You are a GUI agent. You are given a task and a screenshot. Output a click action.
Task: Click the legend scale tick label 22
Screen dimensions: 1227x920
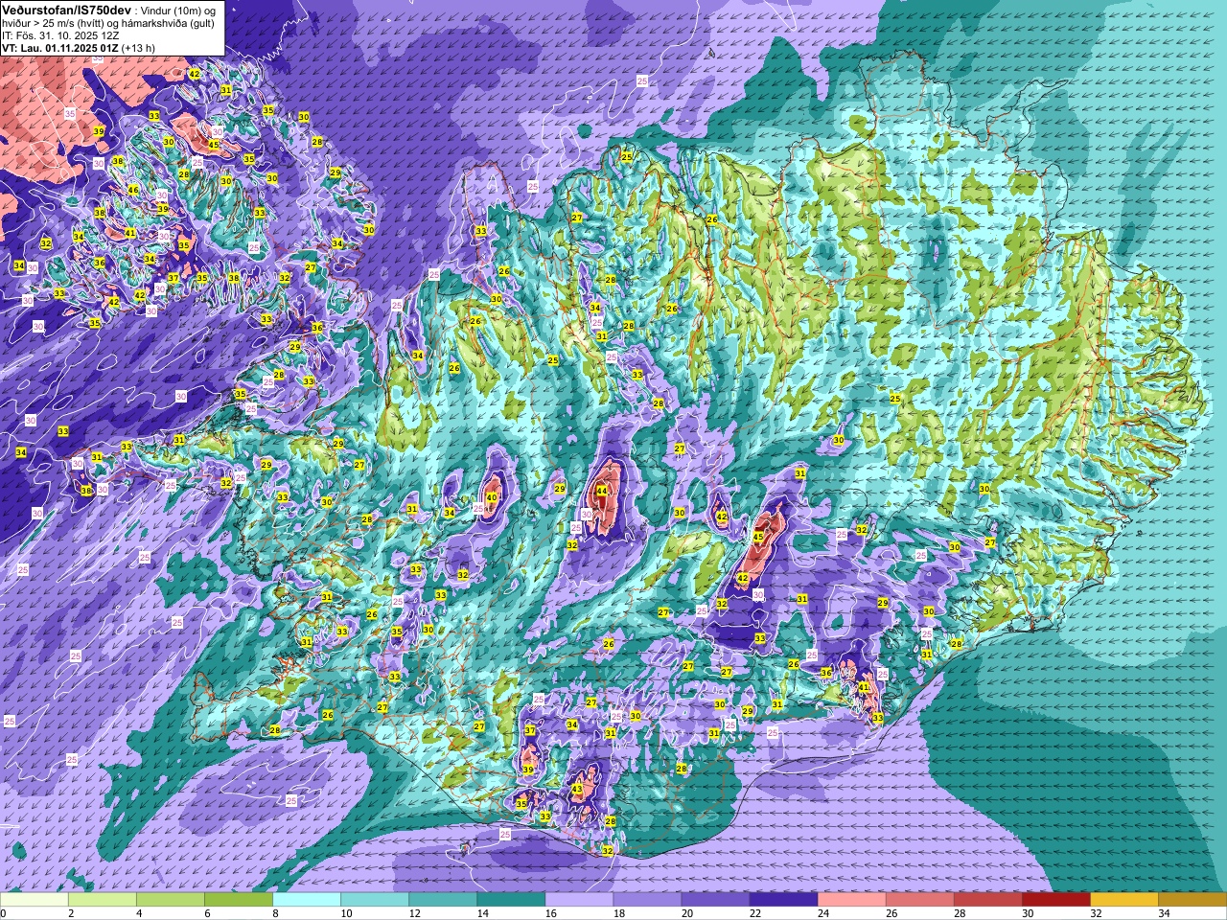point(754,913)
